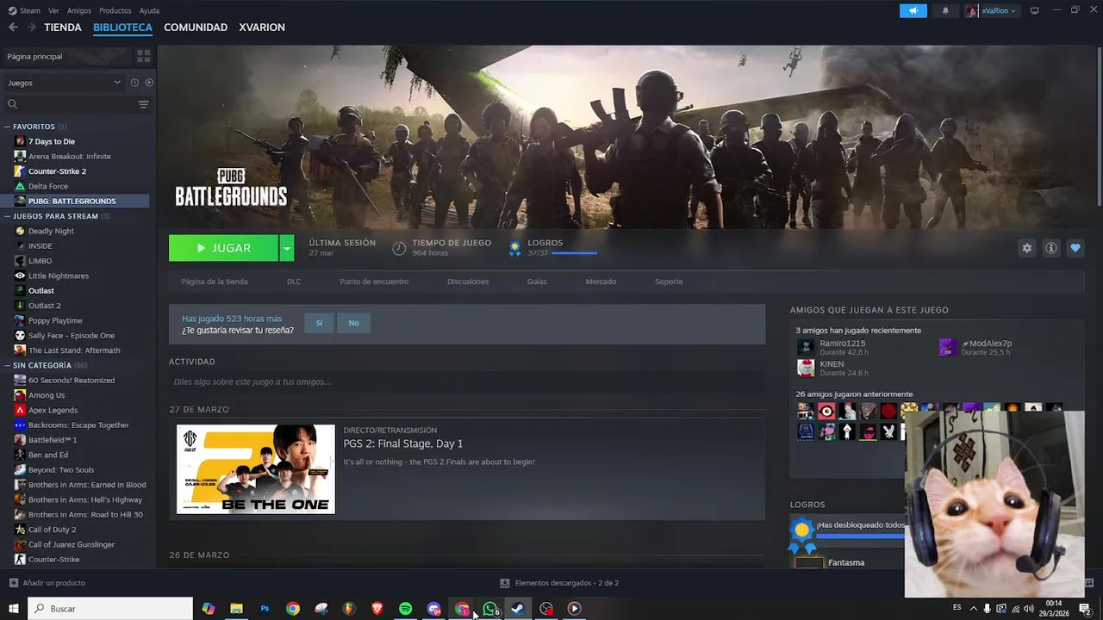Open the PGS 2 Final Stage thumbnail
This screenshot has height=620, width=1103.
click(x=256, y=469)
